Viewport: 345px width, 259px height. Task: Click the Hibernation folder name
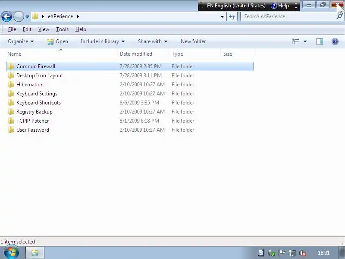(x=30, y=84)
